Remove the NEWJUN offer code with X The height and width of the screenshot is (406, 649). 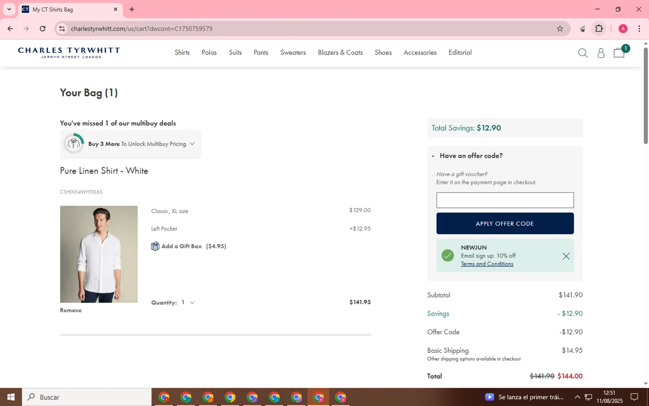pos(565,256)
